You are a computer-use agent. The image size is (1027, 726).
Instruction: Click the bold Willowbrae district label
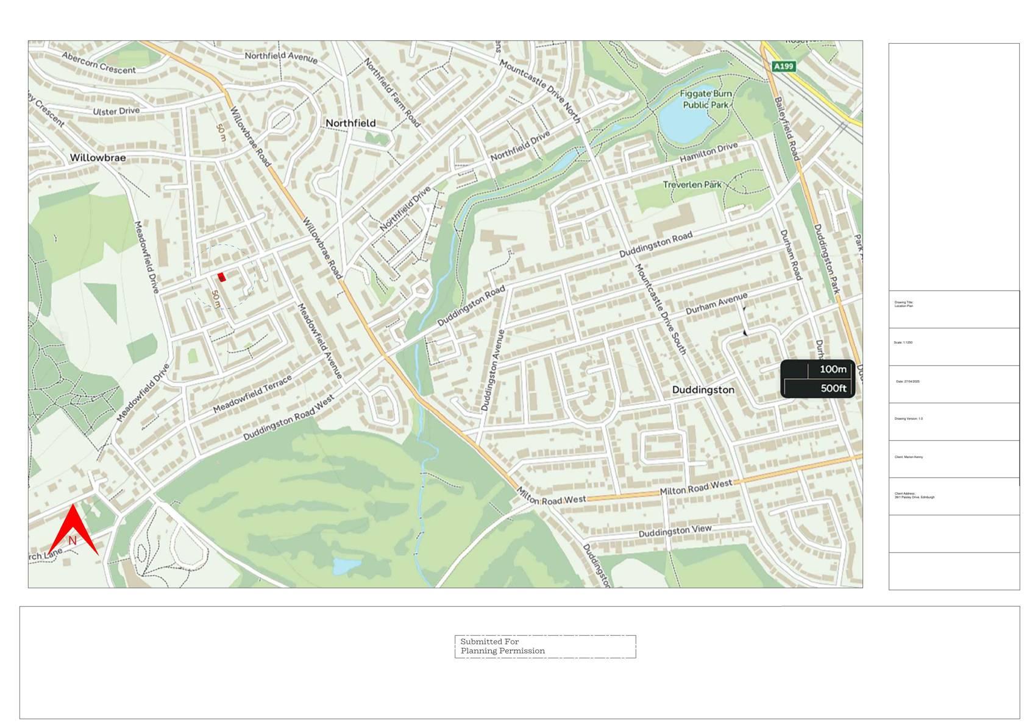(x=98, y=158)
